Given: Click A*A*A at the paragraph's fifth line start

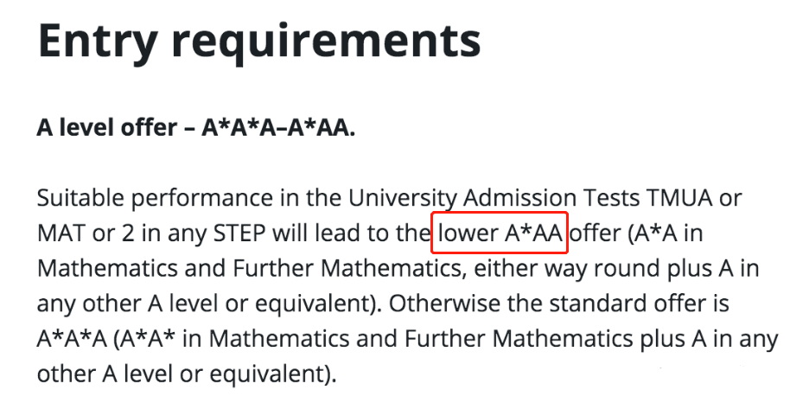Looking at the screenshot, I should [72, 338].
